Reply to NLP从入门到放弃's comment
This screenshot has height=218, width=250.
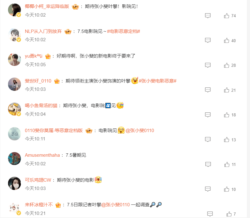point(208,40)
